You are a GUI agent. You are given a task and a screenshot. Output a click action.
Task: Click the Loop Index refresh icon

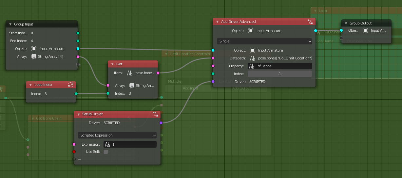pos(70,85)
